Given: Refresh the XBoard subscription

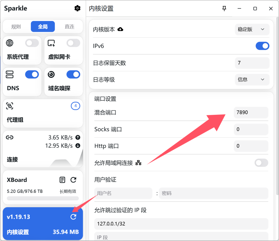Looking at the screenshot, I should pos(73,180).
